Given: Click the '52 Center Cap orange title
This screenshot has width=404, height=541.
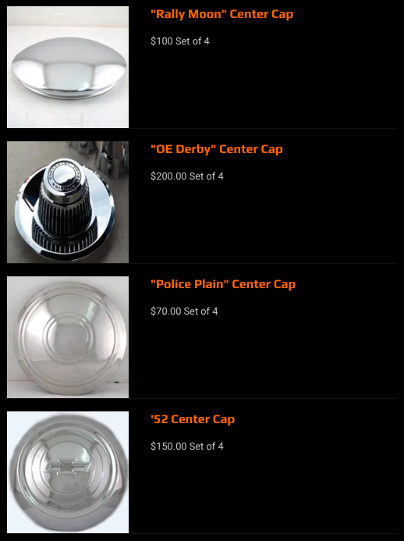Looking at the screenshot, I should coord(193,419).
